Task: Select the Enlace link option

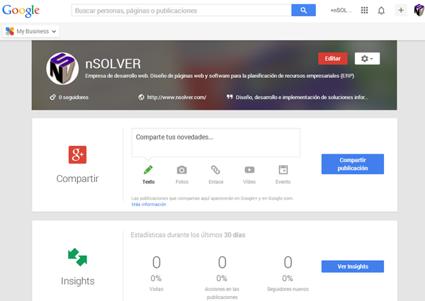Action: pyautogui.click(x=216, y=175)
